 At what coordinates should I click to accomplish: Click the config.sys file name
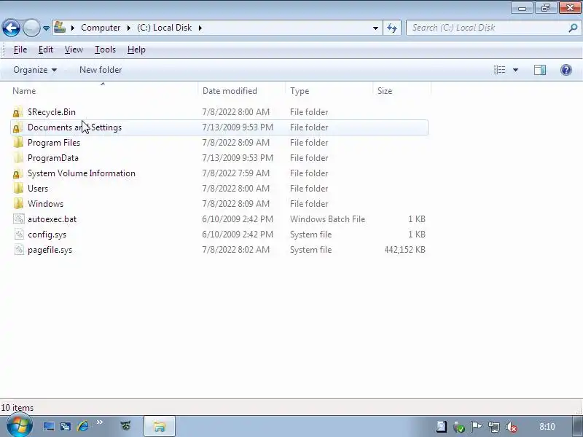pos(47,235)
